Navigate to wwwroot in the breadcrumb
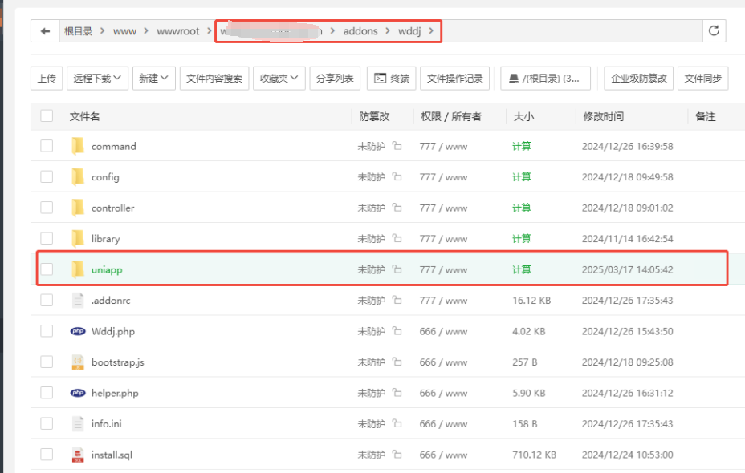The image size is (745, 473). 179,31
